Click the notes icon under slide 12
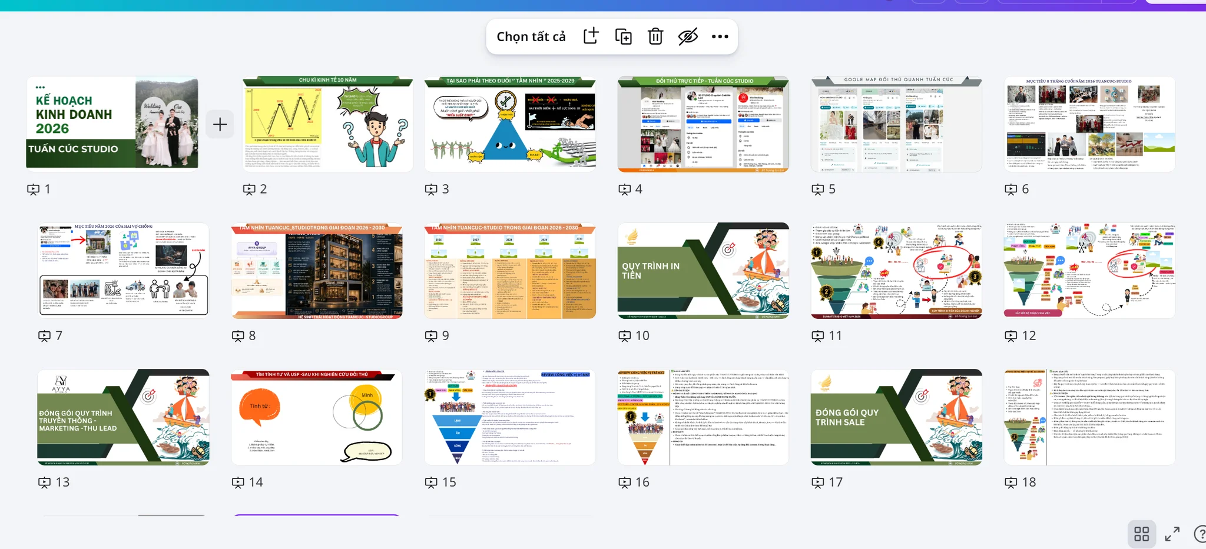 1010,336
